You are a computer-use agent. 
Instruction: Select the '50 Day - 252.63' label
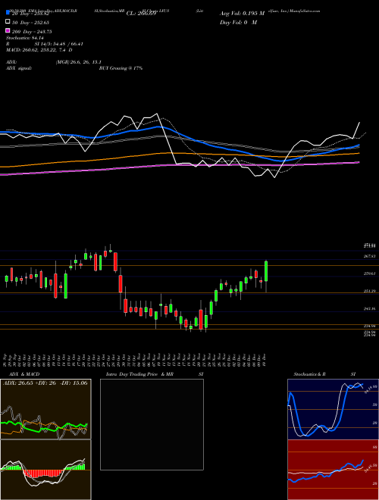[x=30, y=23]
